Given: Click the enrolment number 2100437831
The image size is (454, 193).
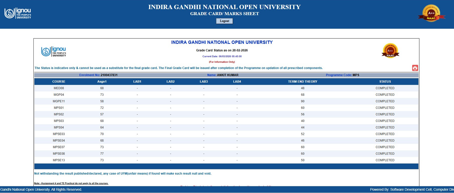Looking at the screenshot, I should [x=109, y=75].
